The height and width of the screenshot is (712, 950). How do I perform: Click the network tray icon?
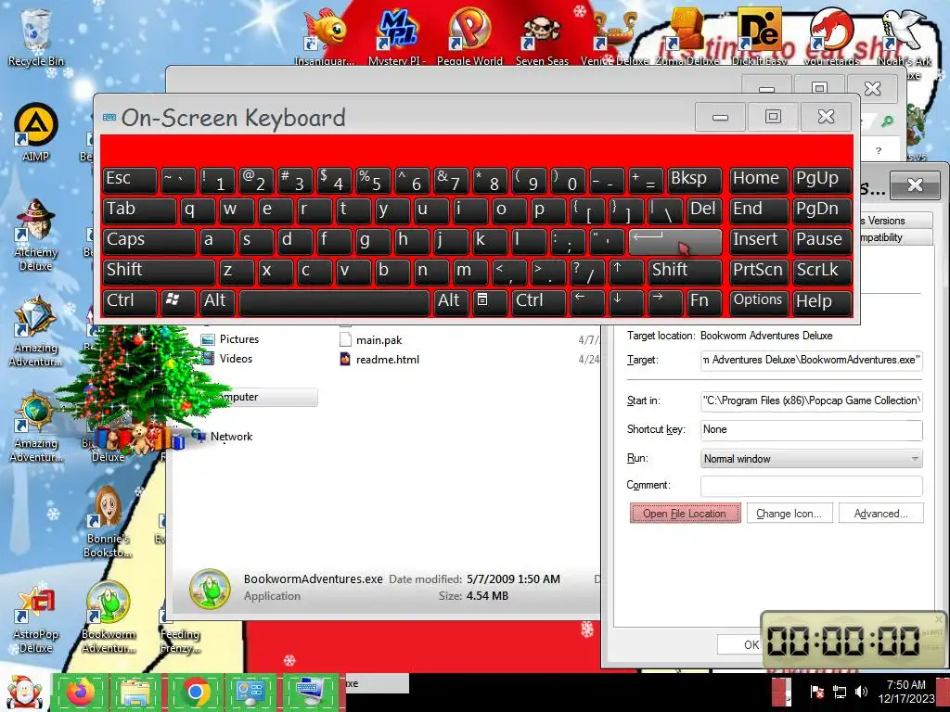839,692
